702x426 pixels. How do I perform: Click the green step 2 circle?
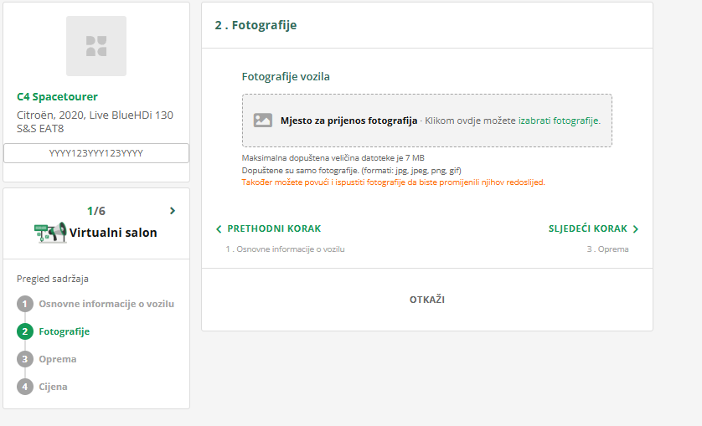25,331
